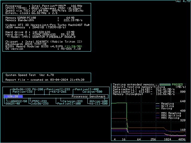Click the Celeron-500 benchmark reference label
This screenshot has height=143, width=191.
[x=92, y=92]
